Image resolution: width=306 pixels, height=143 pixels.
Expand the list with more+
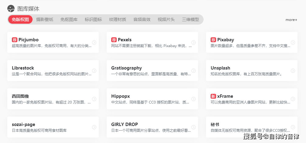click(291, 20)
